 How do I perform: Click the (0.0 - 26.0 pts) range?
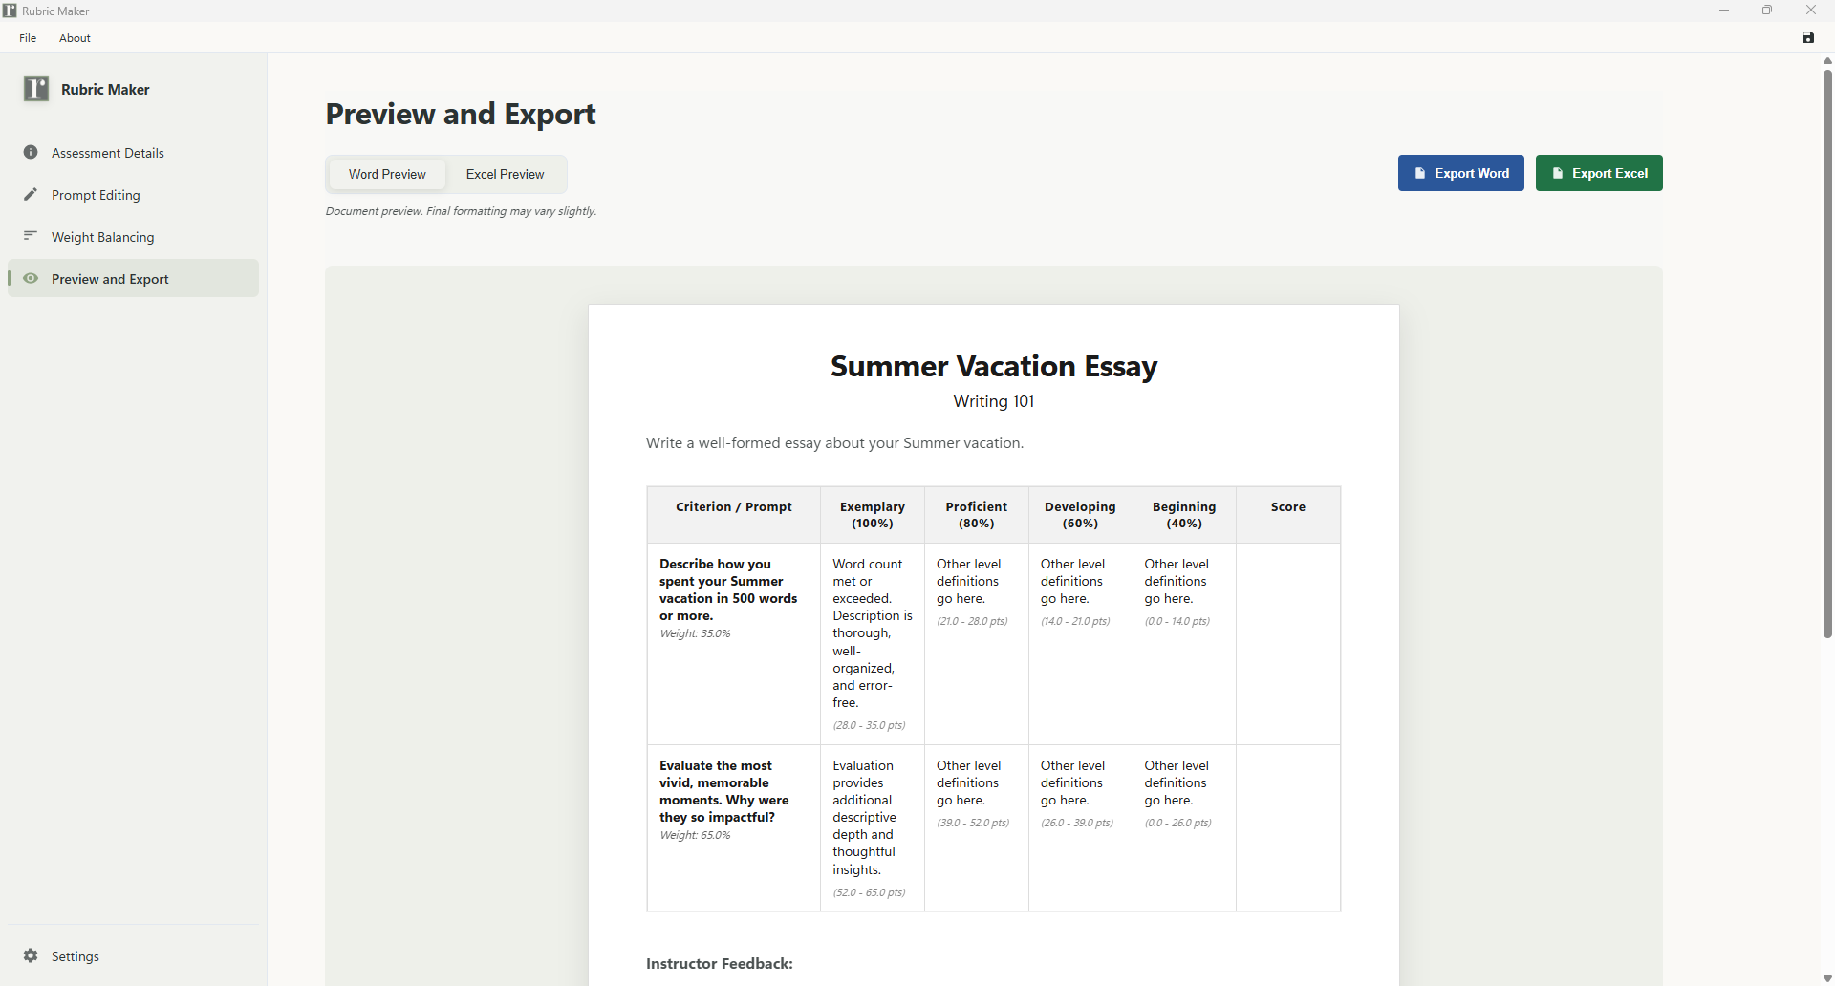coord(1178,823)
